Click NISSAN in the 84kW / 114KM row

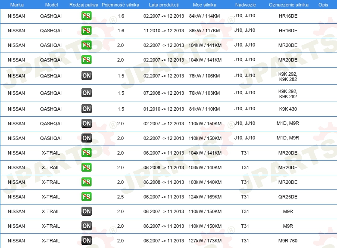click(16, 16)
